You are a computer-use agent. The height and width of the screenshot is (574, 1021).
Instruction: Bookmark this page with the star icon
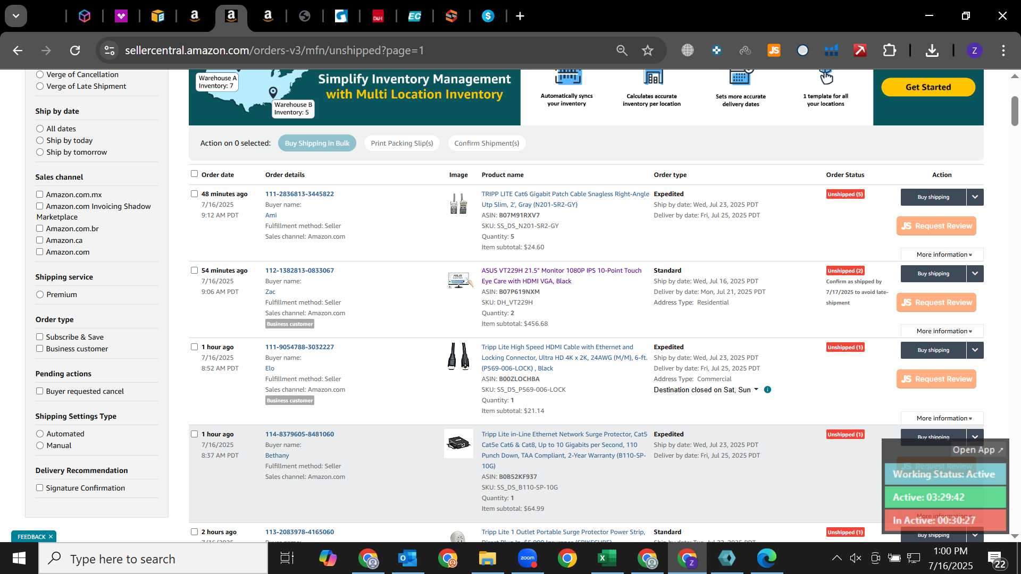click(x=647, y=50)
